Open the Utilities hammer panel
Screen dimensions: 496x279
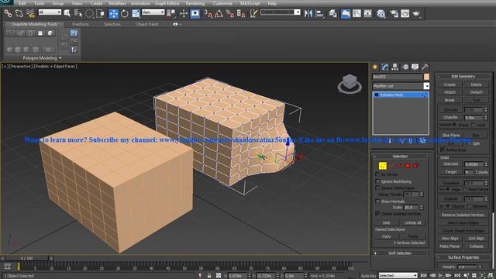click(425, 67)
